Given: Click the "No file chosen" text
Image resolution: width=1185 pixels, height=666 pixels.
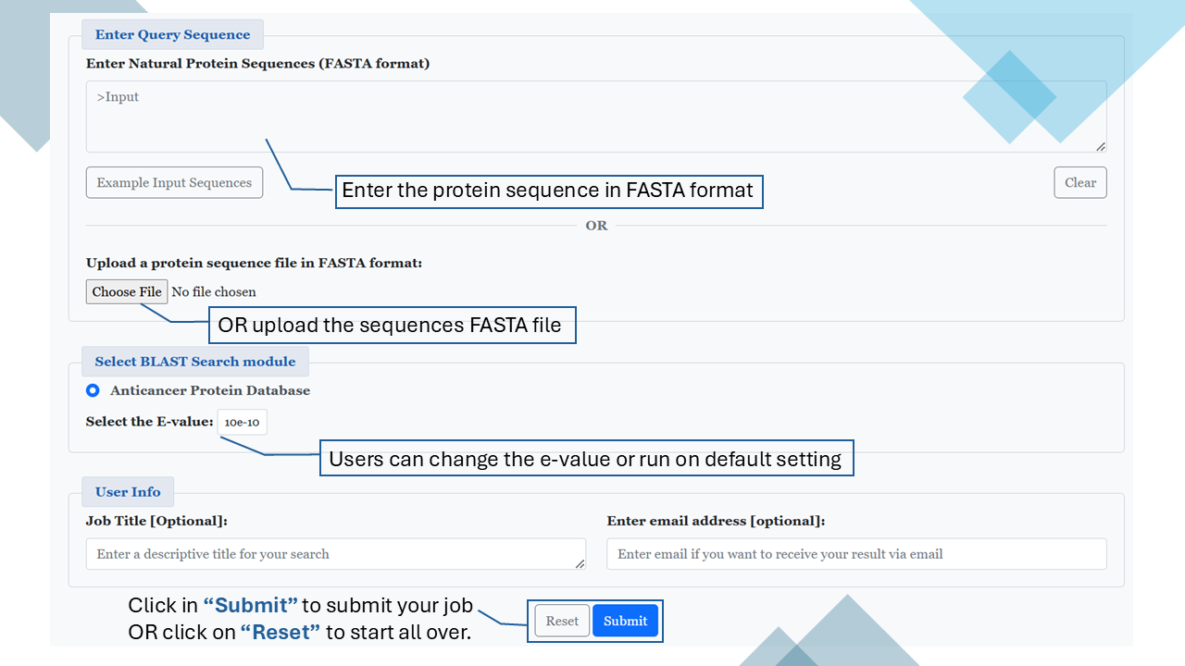Looking at the screenshot, I should (214, 291).
